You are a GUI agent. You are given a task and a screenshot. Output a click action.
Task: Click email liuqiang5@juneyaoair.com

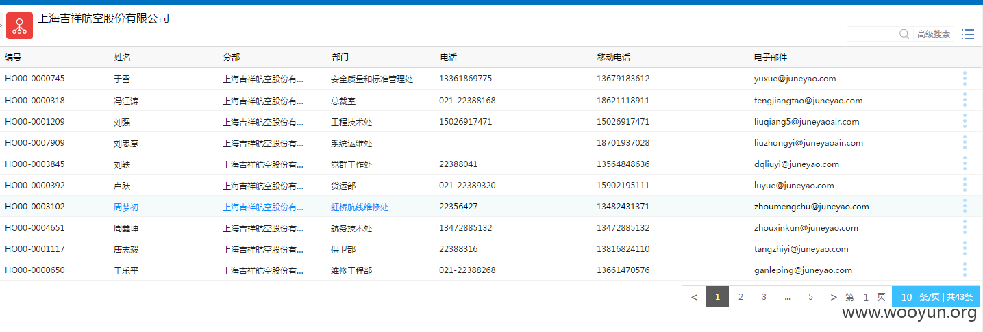[806, 122]
